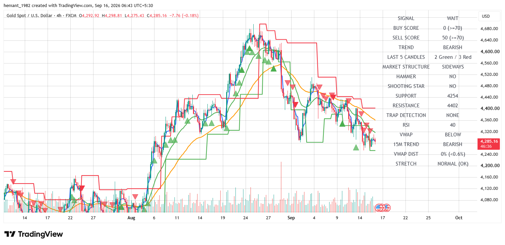Click the SUPPORT label
Image resolution: width=505 pixels, height=245 pixels.
(x=406, y=96)
